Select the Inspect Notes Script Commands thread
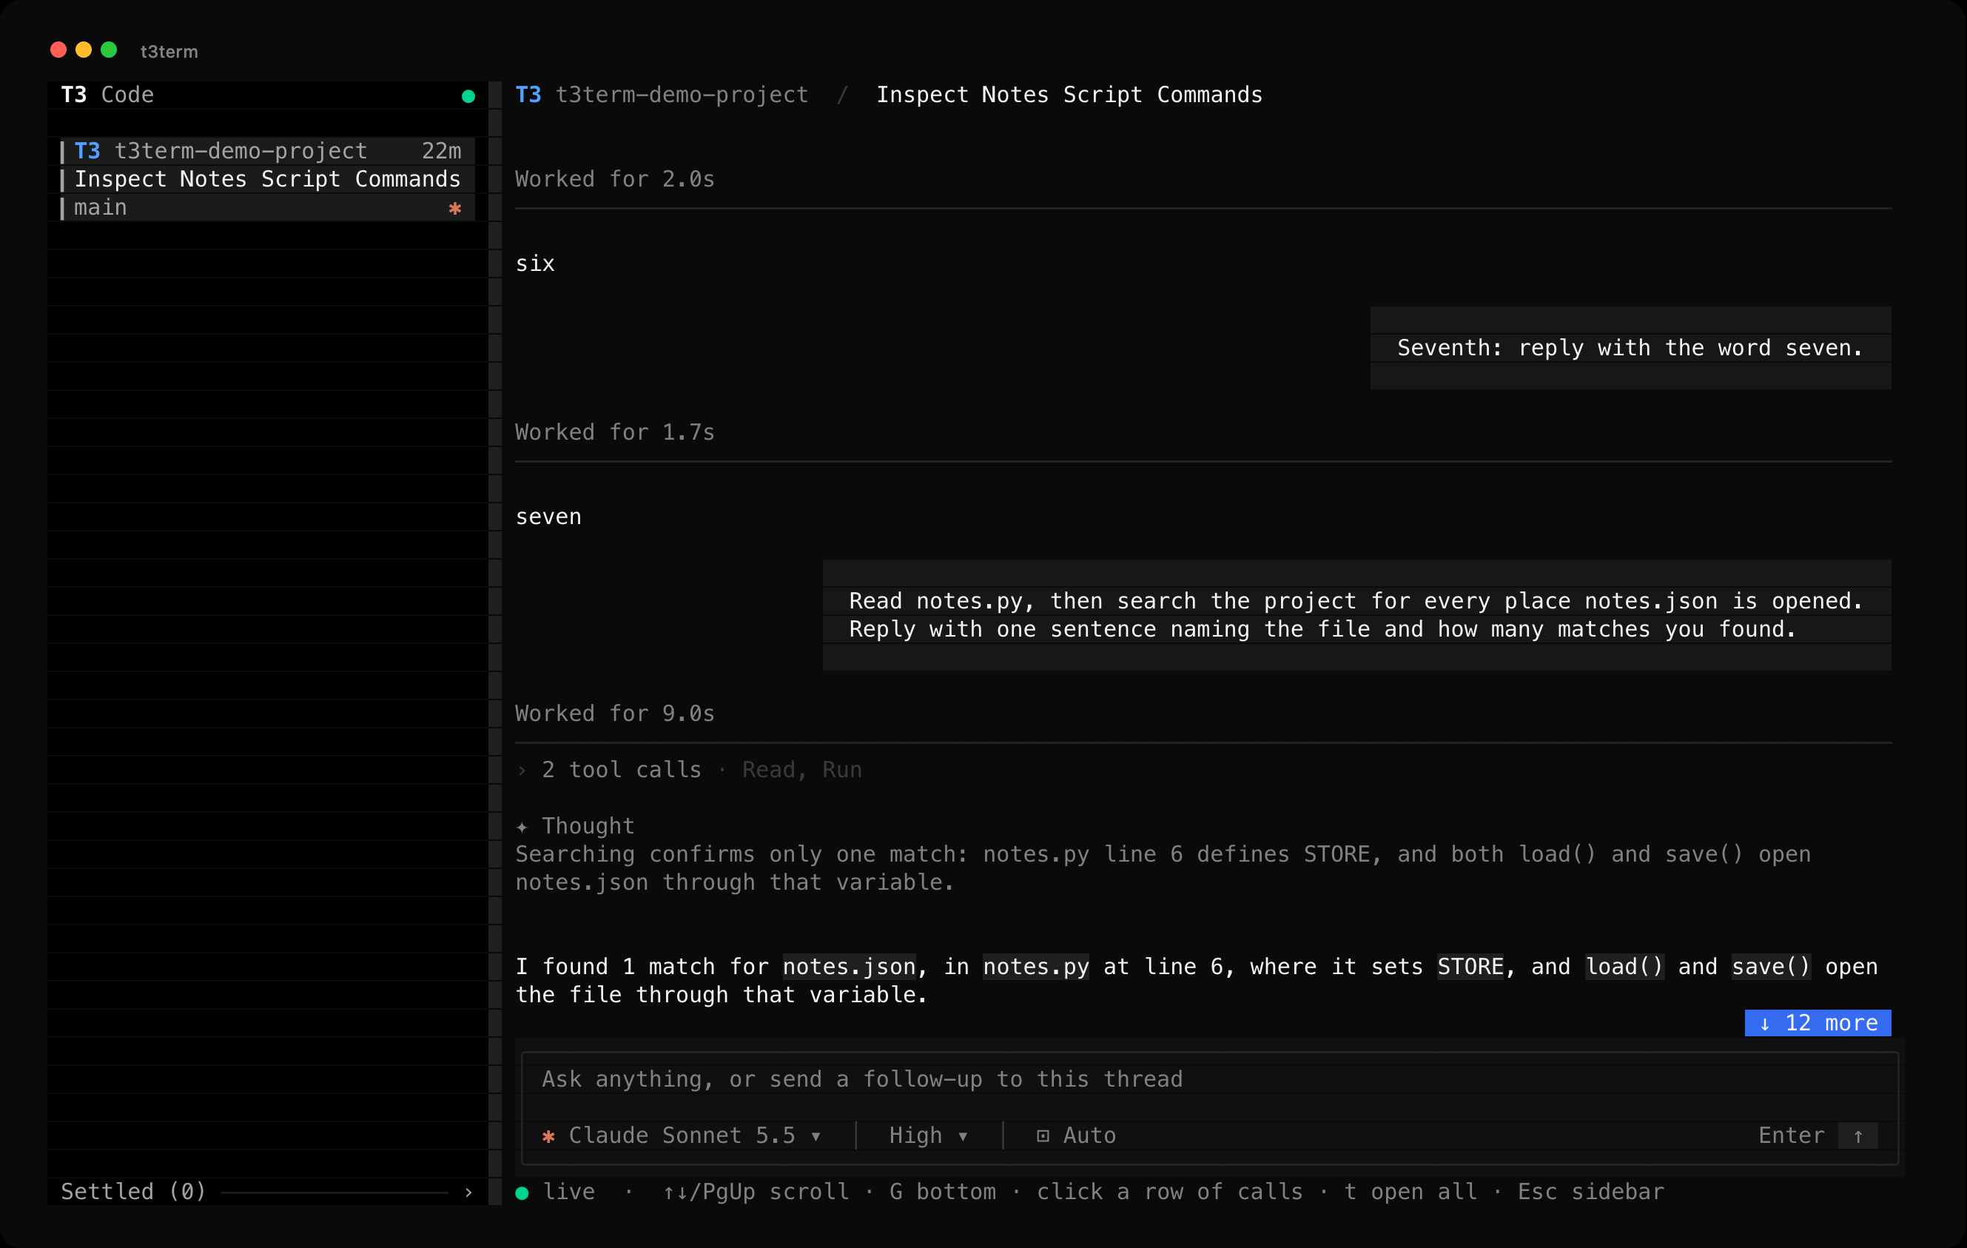Viewport: 1967px width, 1248px height. [267, 179]
